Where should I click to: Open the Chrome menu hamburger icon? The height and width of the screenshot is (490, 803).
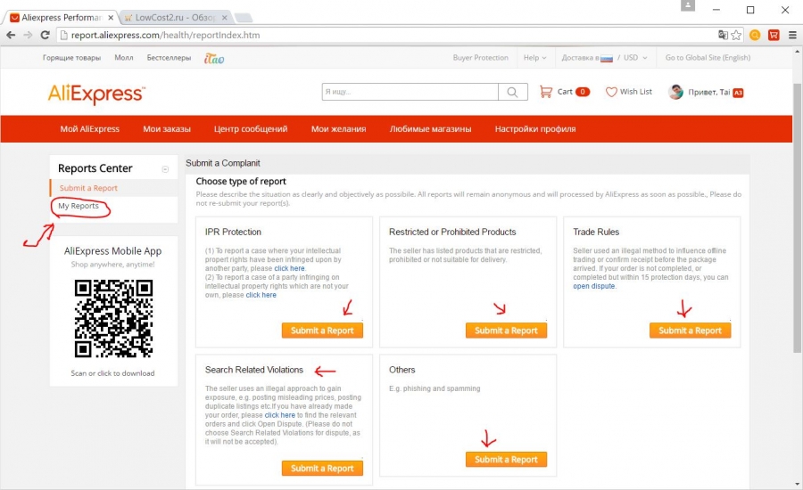(792, 35)
